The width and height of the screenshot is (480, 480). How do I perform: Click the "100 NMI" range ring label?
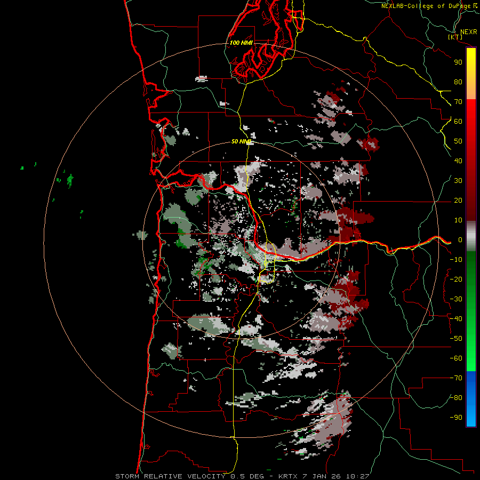point(241,43)
